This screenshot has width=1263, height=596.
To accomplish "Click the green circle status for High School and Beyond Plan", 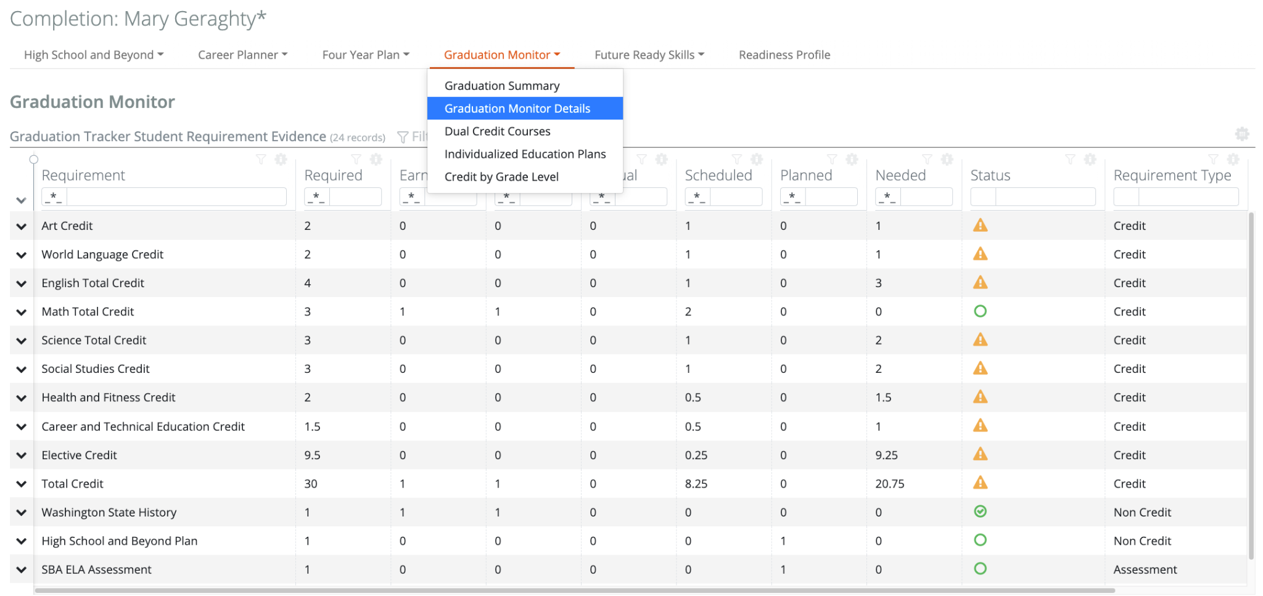I will [980, 540].
